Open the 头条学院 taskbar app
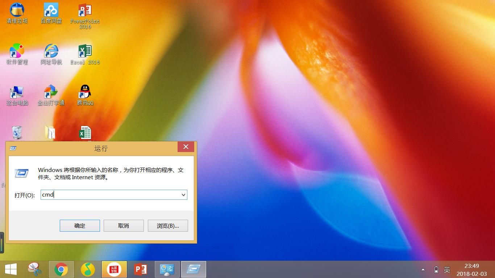The width and height of the screenshot is (495, 278). click(114, 269)
